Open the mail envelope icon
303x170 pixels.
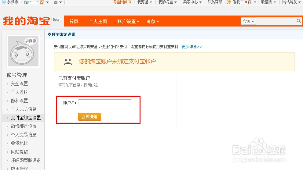pyautogui.click(x=56, y=2)
